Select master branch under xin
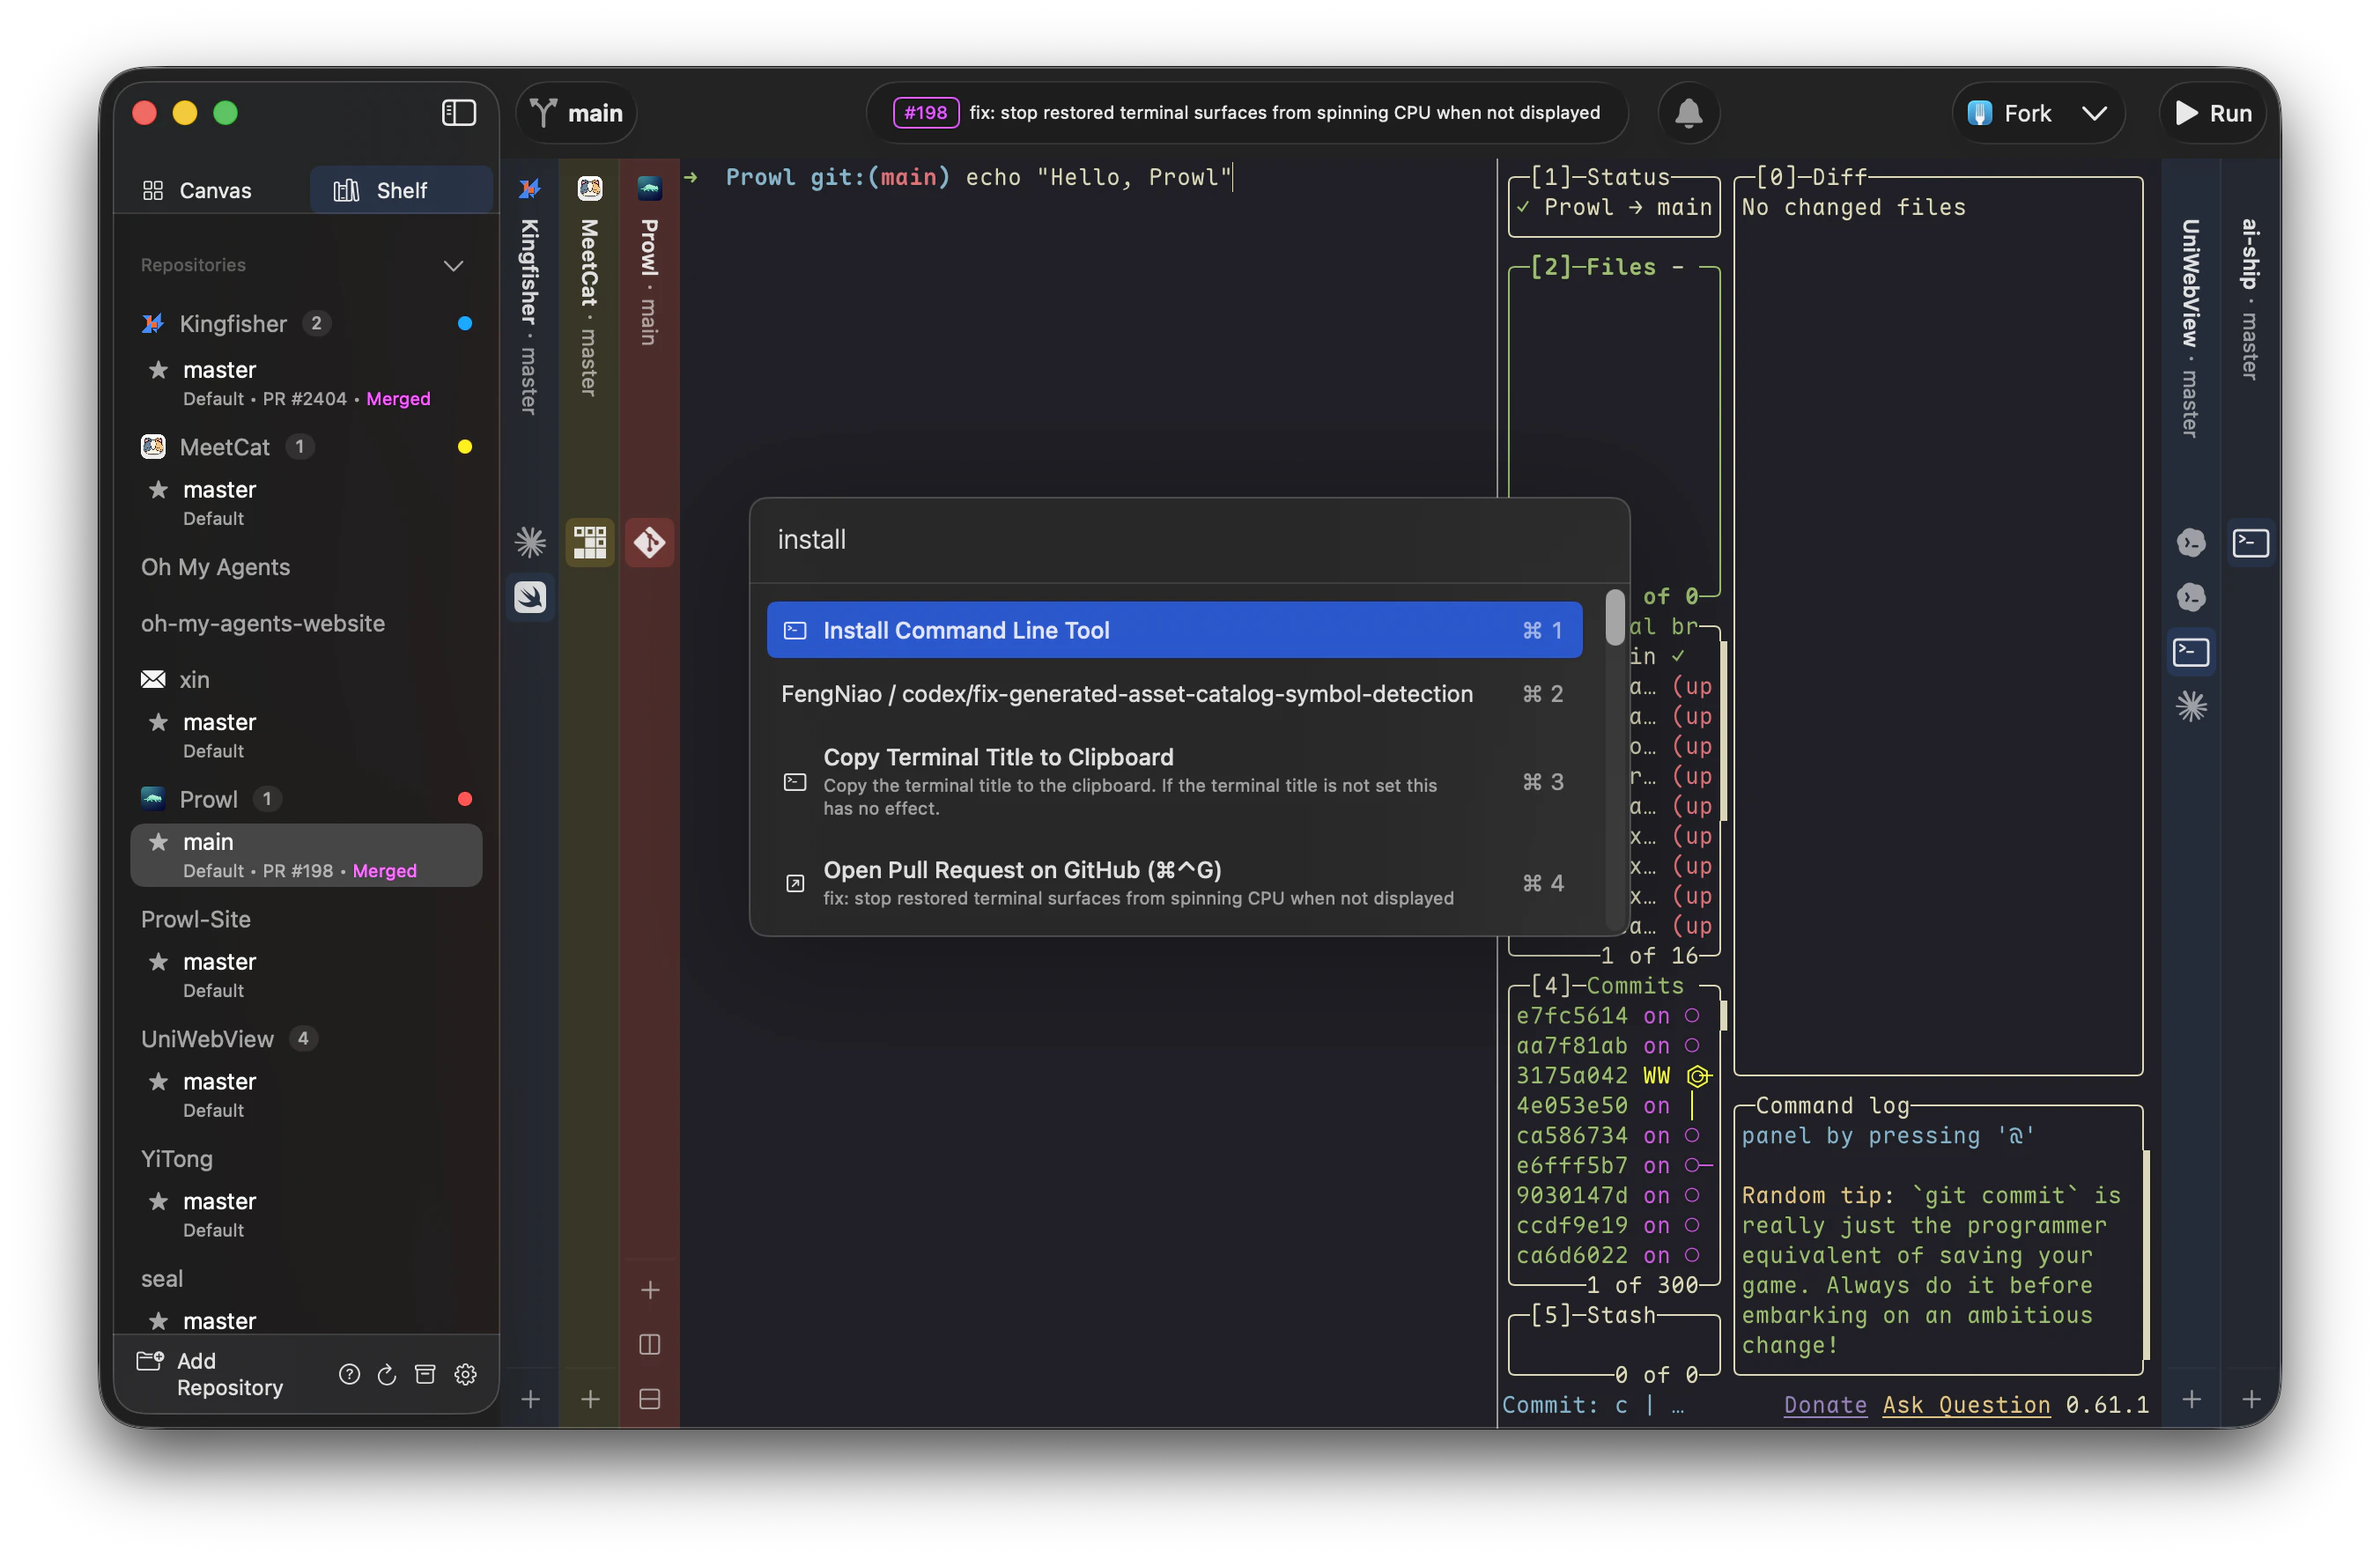This screenshot has height=1559, width=2380. tap(305, 735)
